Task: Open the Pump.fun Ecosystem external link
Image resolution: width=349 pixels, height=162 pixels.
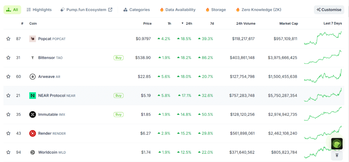Action: [86, 10]
